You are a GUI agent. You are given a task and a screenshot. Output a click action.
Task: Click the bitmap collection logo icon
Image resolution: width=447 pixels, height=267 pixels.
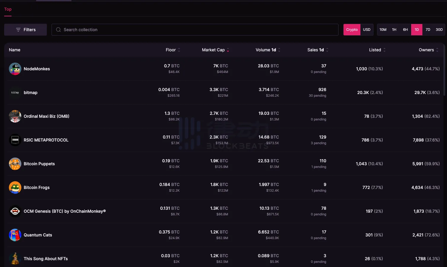[x=15, y=93]
